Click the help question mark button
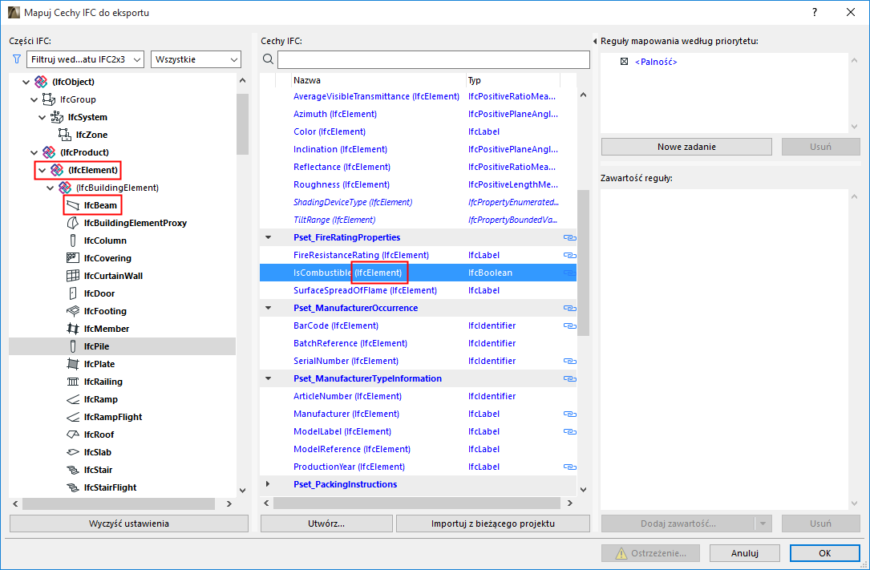Viewport: 870px width, 570px height. [814, 12]
